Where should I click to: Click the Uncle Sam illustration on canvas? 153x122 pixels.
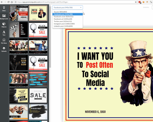(137, 73)
